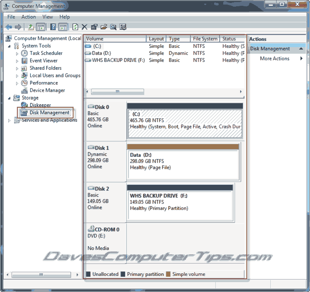Click the Local Users and Groups icon
The height and width of the screenshot is (292, 310).
pyautogui.click(x=24, y=76)
